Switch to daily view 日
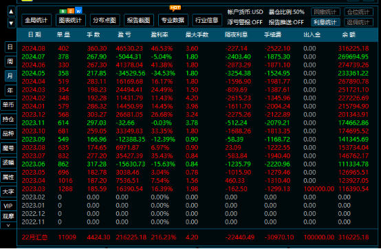This screenshot has width=381, height=249. pos(10,47)
